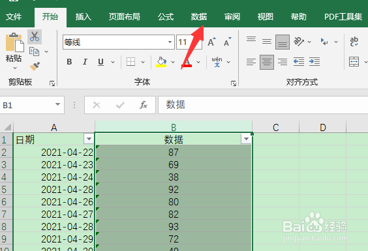Open the filter dropdown for 日期 column
Image resolution: width=368 pixels, height=251 pixels.
[89, 139]
